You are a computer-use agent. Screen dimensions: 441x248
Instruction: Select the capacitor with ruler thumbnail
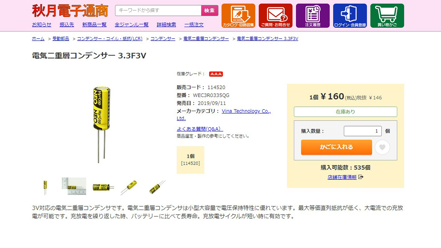coord(74,186)
